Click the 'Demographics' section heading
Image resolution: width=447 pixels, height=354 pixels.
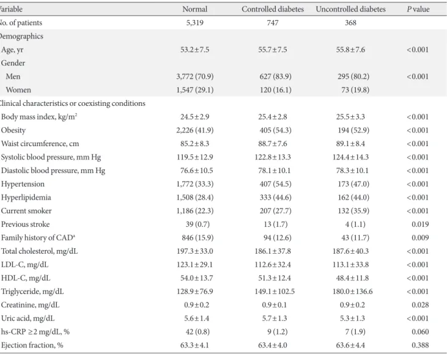21,37
